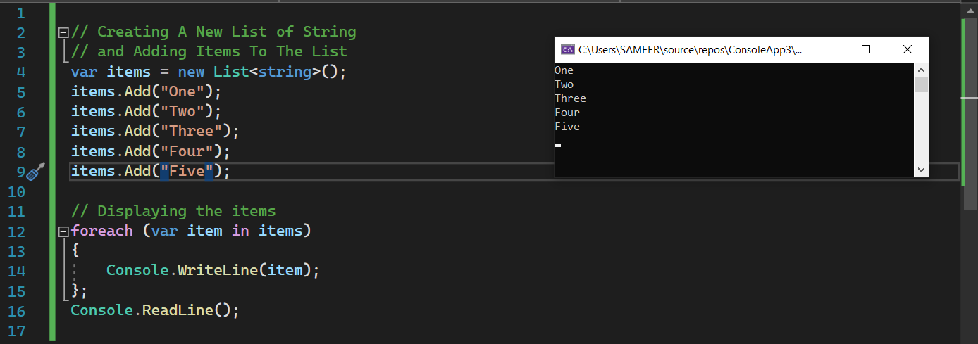Click the console app icon in title bar

pos(567,49)
